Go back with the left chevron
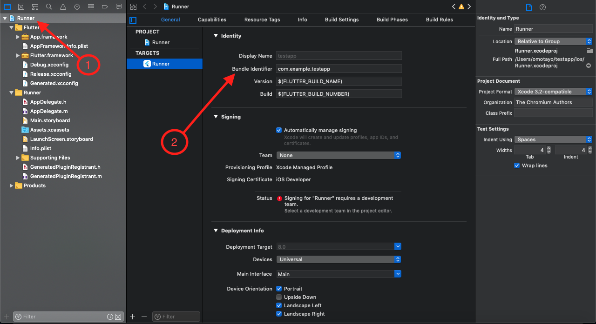Screen dimensions: 596x324 pos(145,7)
